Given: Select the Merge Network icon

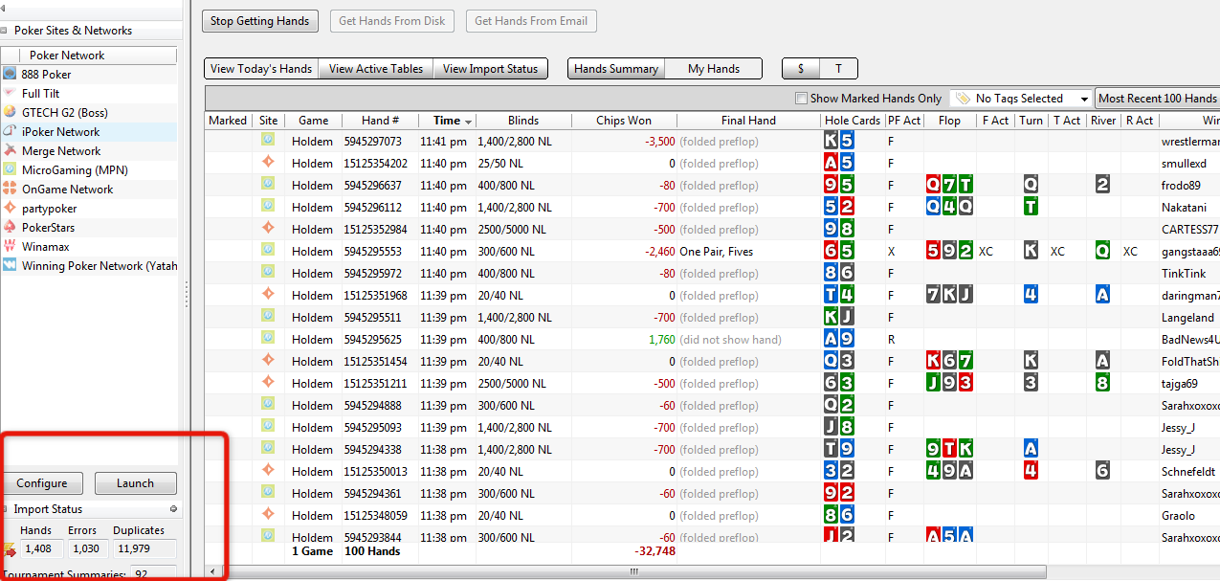Looking at the screenshot, I should click(x=10, y=150).
